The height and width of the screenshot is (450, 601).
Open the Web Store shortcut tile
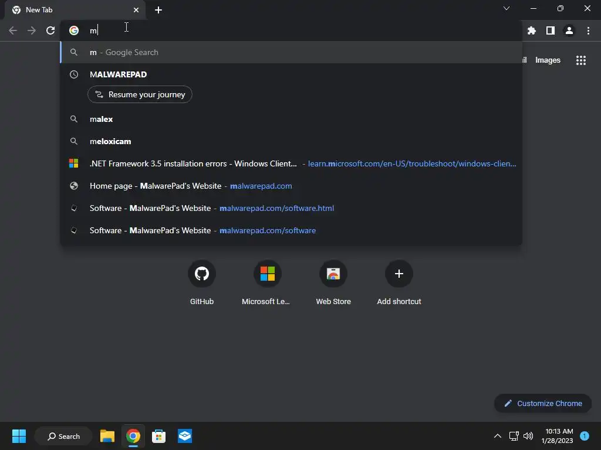pos(333,282)
